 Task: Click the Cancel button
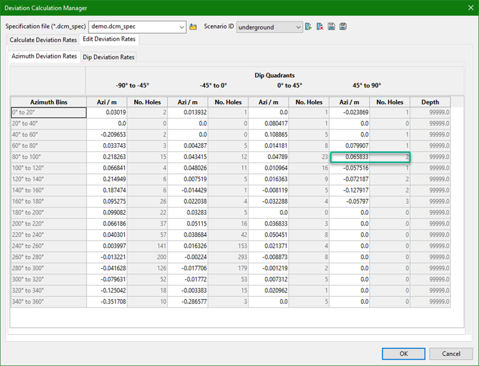(x=451, y=353)
